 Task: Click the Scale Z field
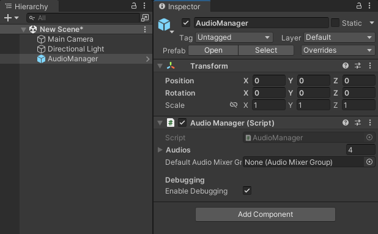click(358, 105)
